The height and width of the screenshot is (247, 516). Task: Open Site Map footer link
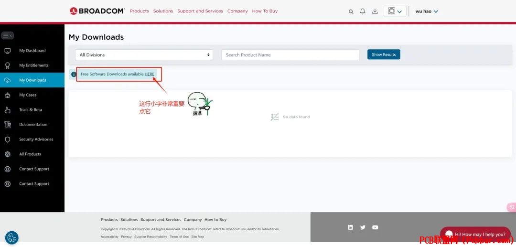tap(198, 237)
